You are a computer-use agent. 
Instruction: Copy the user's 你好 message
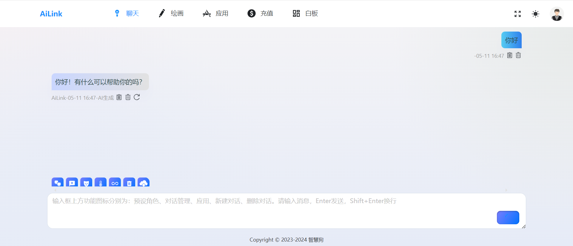[510, 55]
